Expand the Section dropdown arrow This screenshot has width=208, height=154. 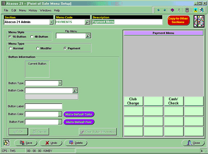(x=51, y=22)
